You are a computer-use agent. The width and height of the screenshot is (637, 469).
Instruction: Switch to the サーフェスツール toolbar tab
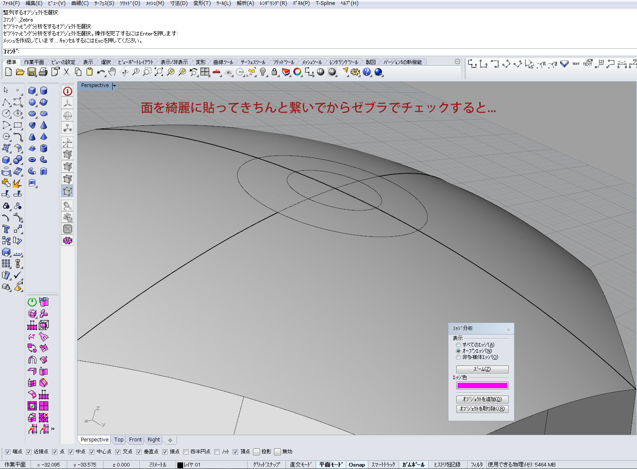tap(253, 62)
